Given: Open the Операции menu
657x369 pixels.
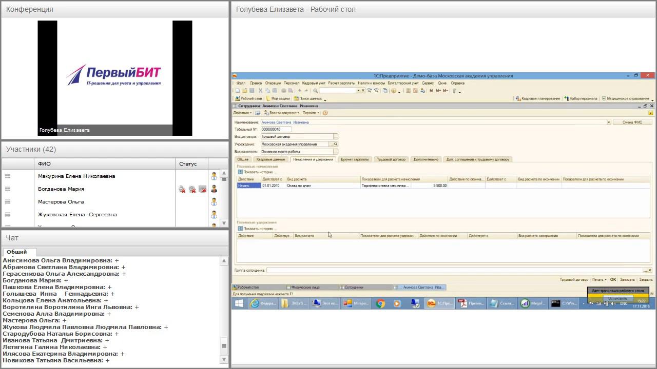Looking at the screenshot, I should 273,83.
